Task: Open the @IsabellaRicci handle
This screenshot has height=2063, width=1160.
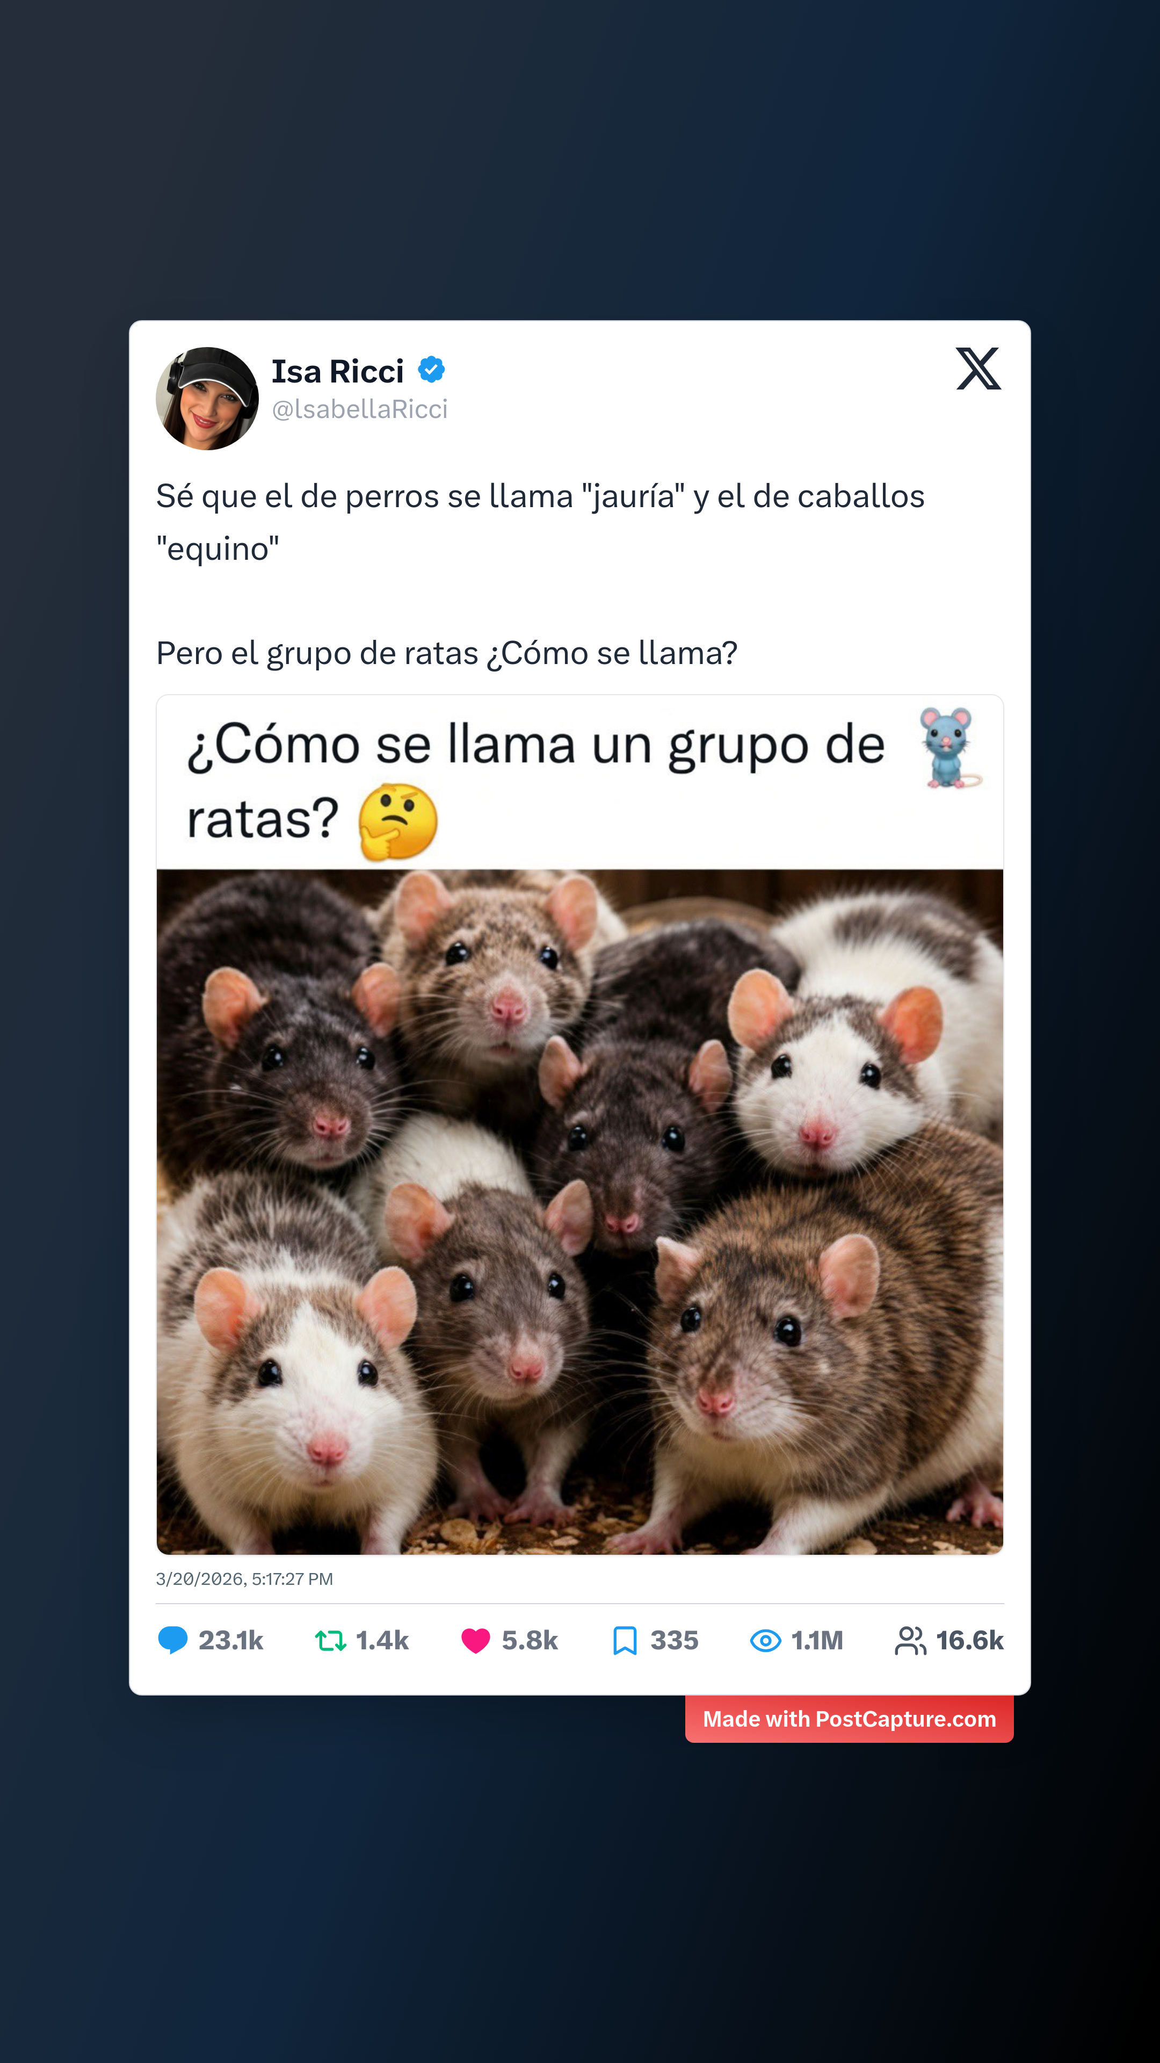Action: [359, 409]
